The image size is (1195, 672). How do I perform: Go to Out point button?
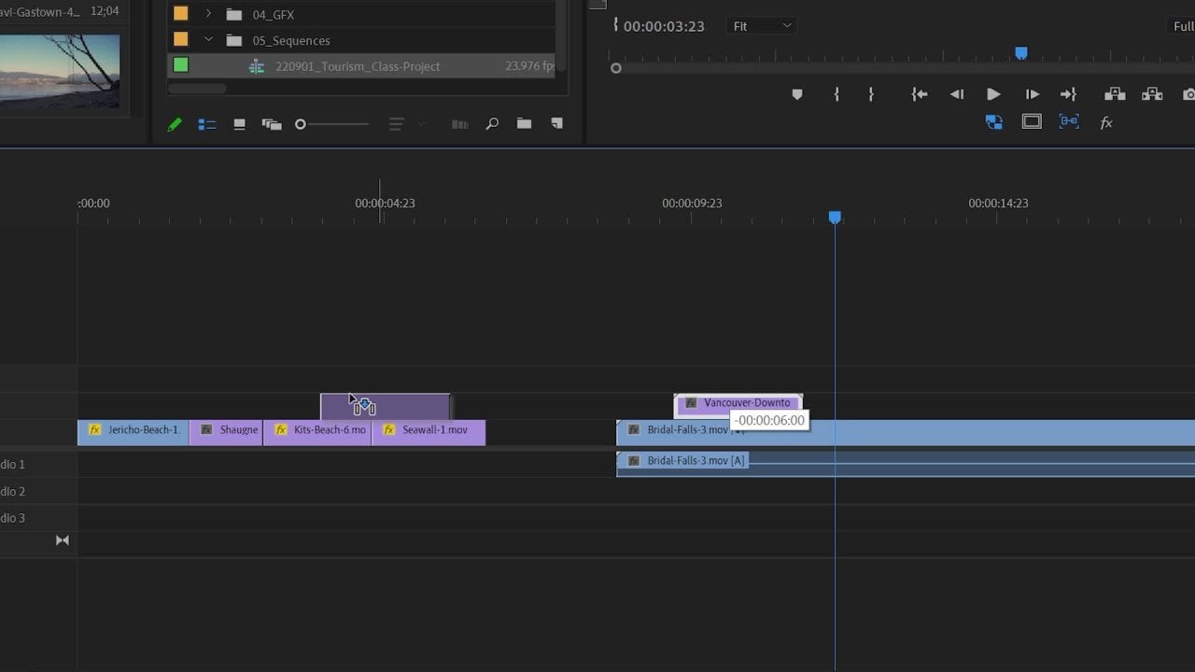[1069, 94]
